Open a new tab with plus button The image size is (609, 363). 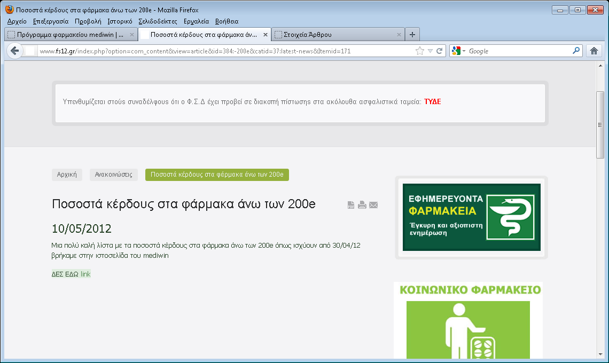click(x=412, y=35)
